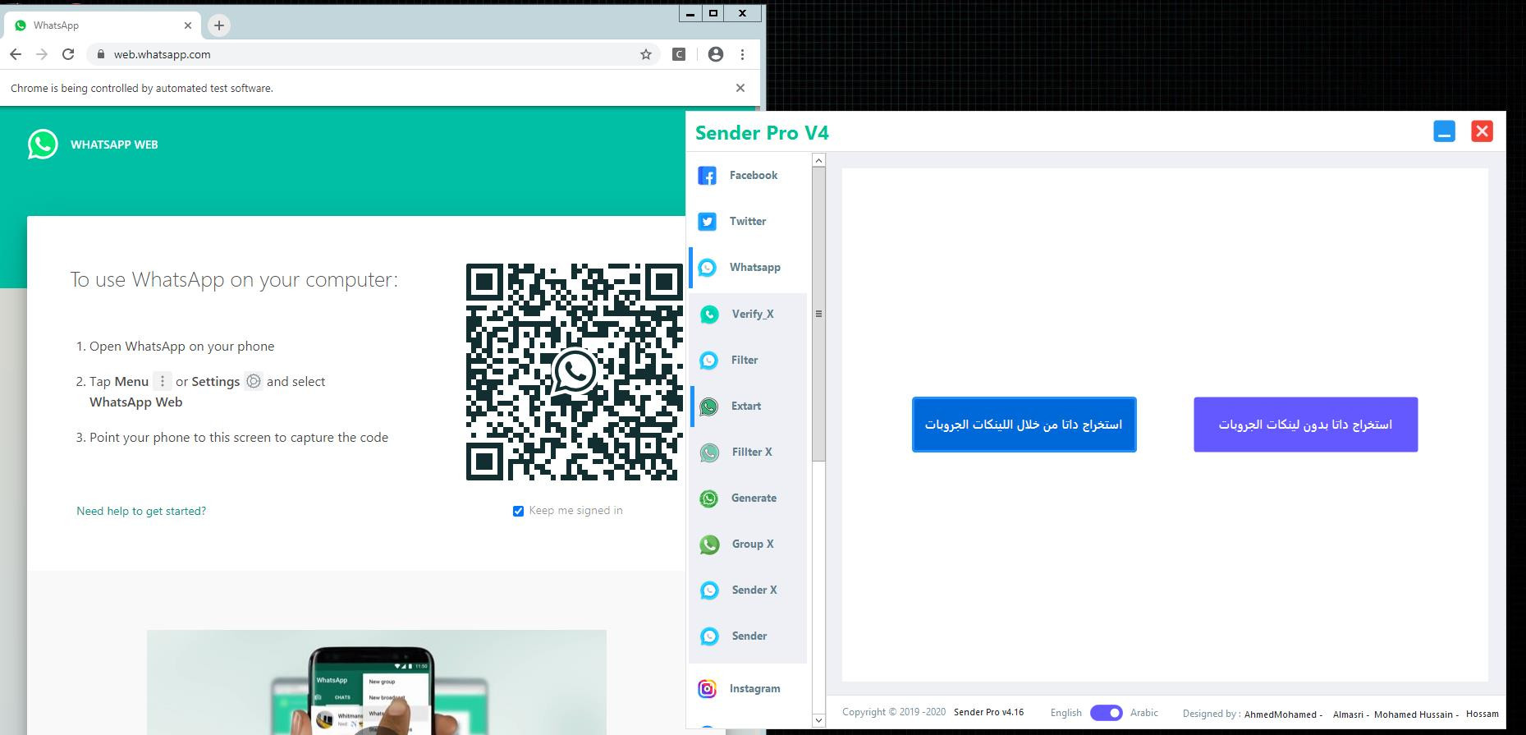Image resolution: width=1526 pixels, height=735 pixels.
Task: Switch the English/Arabic language toggle
Action: (x=1106, y=713)
